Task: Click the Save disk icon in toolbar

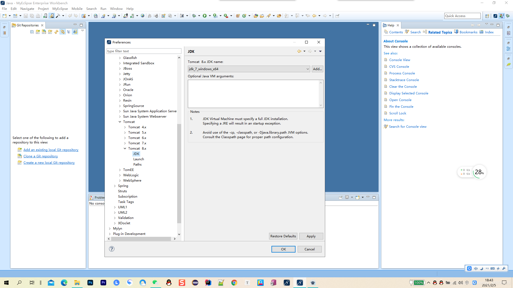Action: point(26,16)
